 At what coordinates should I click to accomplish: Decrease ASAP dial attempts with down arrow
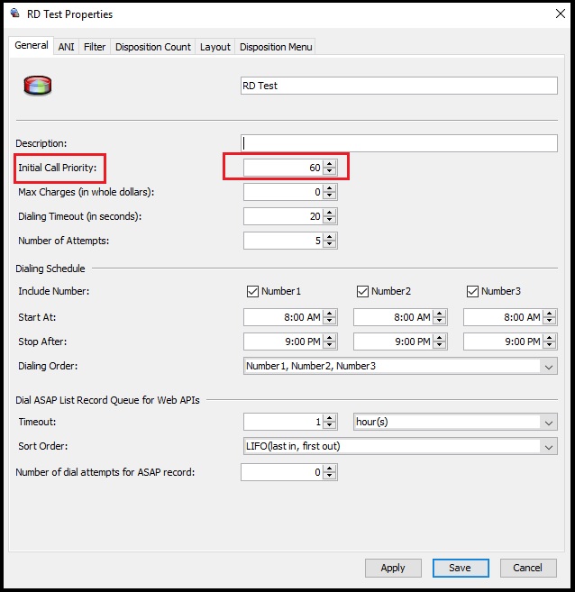330,476
